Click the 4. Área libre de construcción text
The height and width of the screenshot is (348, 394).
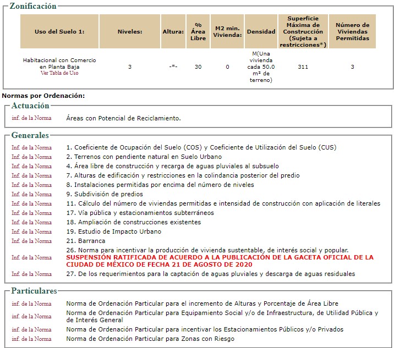pyautogui.click(x=172, y=166)
